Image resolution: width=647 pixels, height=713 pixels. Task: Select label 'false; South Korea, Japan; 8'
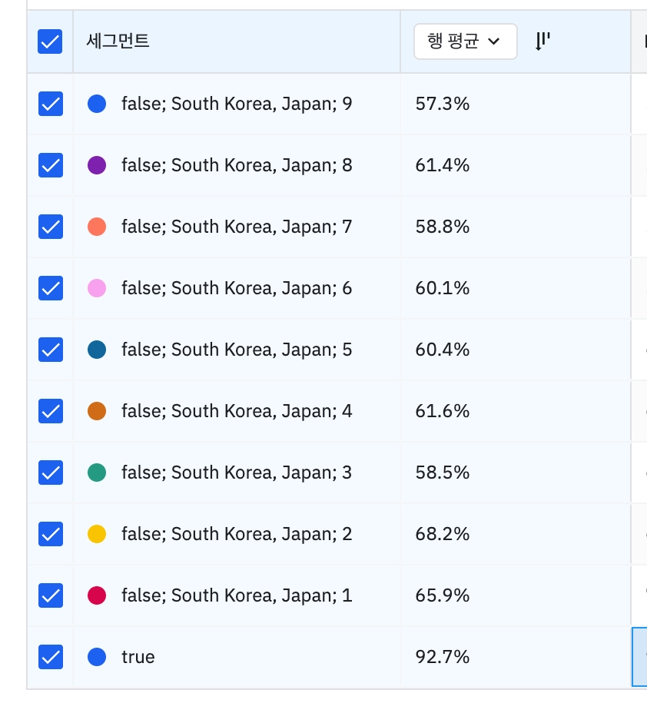[237, 165]
